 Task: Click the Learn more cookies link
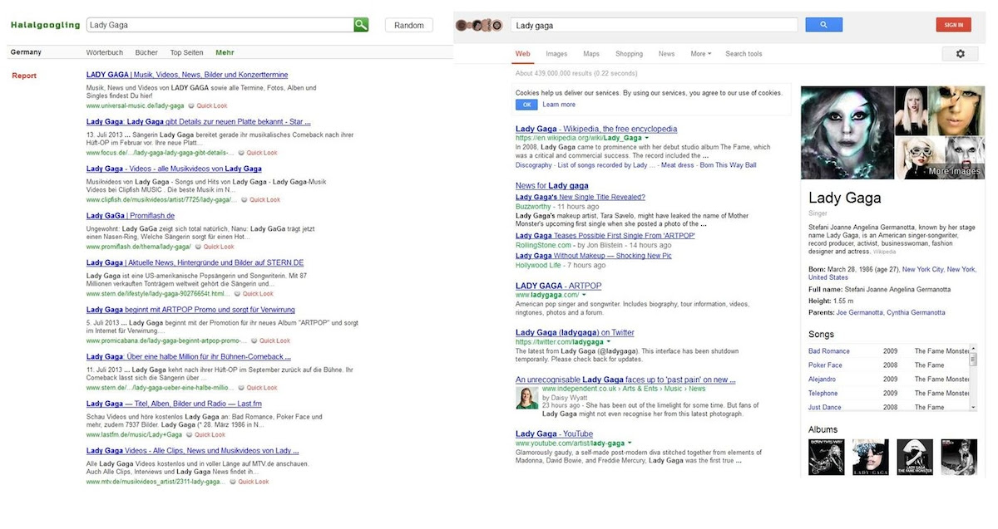[559, 105]
